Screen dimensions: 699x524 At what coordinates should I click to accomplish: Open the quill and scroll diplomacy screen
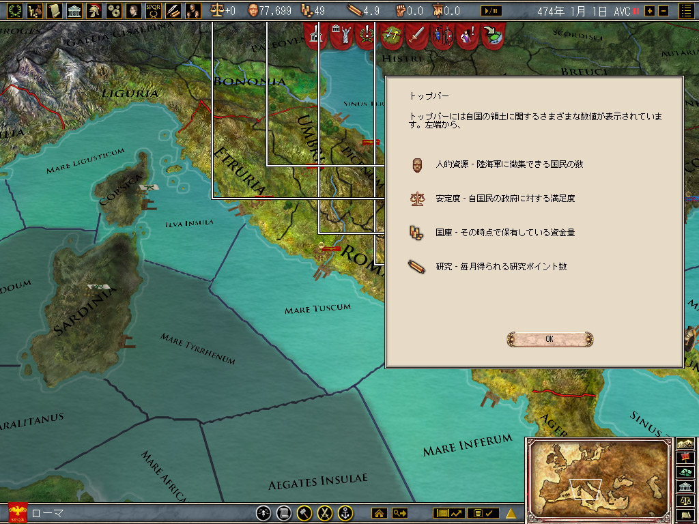tap(173, 11)
